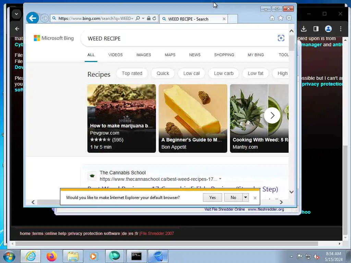Image resolution: width=351 pixels, height=263 pixels.
Task: Click Chrome back arrow in background window
Action: coord(17,29)
